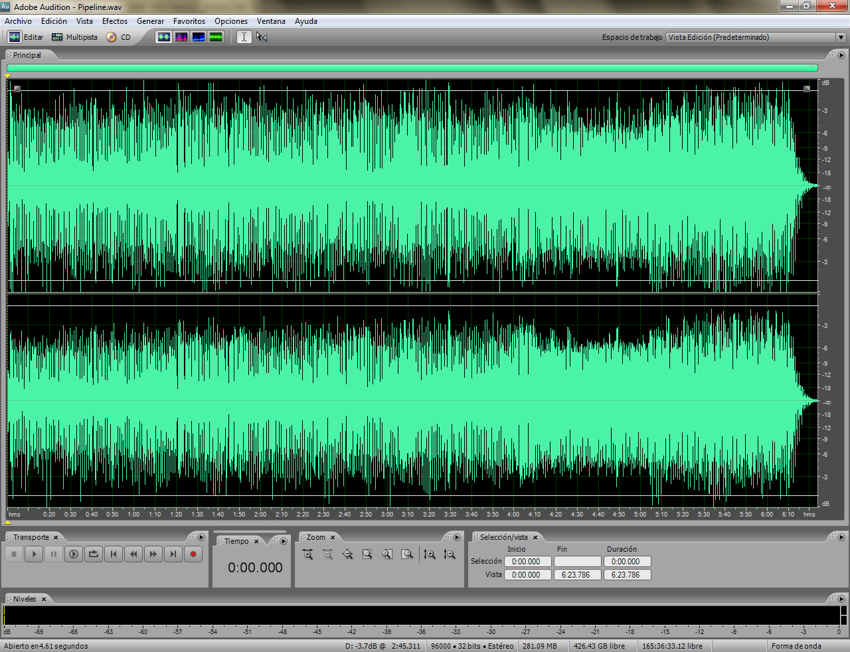This screenshot has height=652, width=850.
Task: Open the Favoritos menu
Action: (x=189, y=21)
